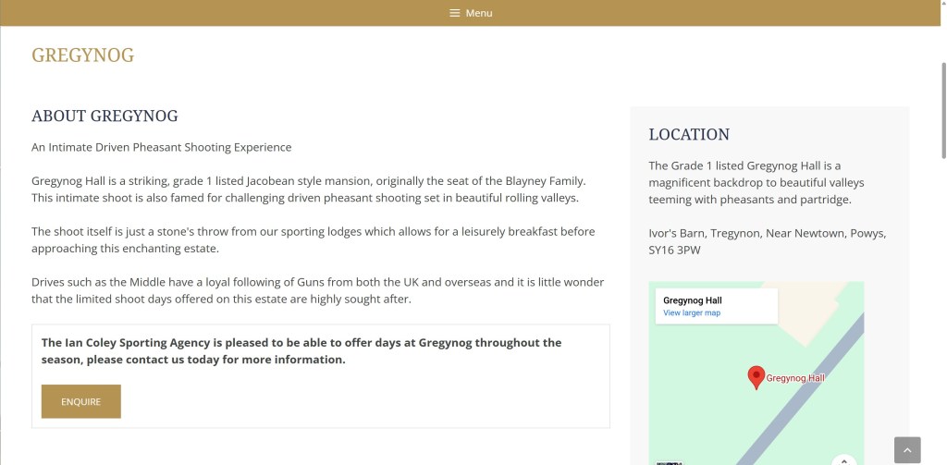Image resolution: width=947 pixels, height=465 pixels.
Task: Click the scroll-to-top arrow button
Action: [x=907, y=450]
